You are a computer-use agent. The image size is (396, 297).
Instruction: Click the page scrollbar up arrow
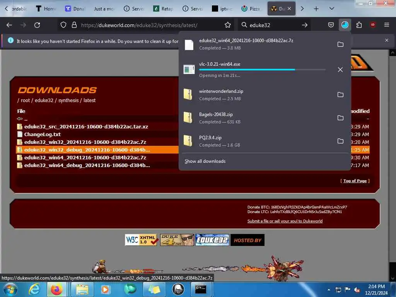point(393,53)
